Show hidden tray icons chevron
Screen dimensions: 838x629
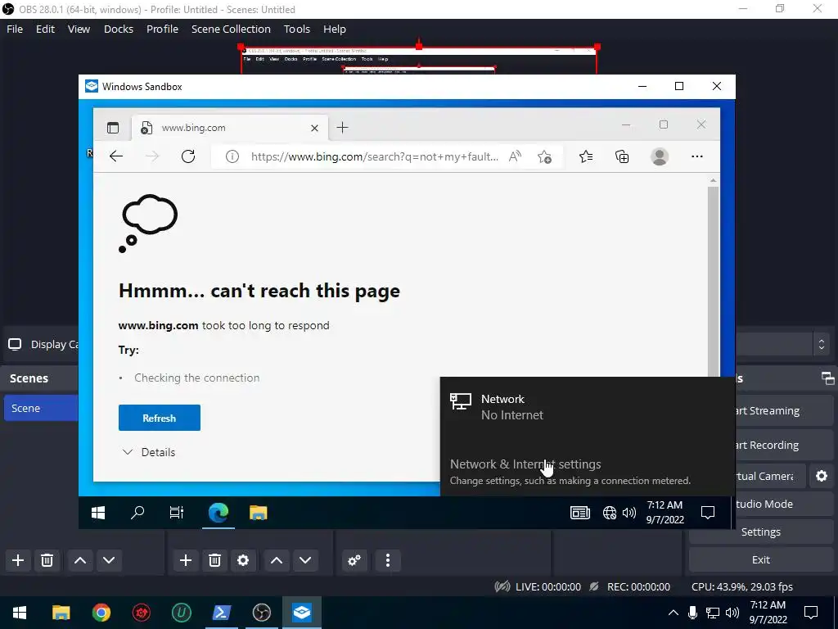coord(674,613)
